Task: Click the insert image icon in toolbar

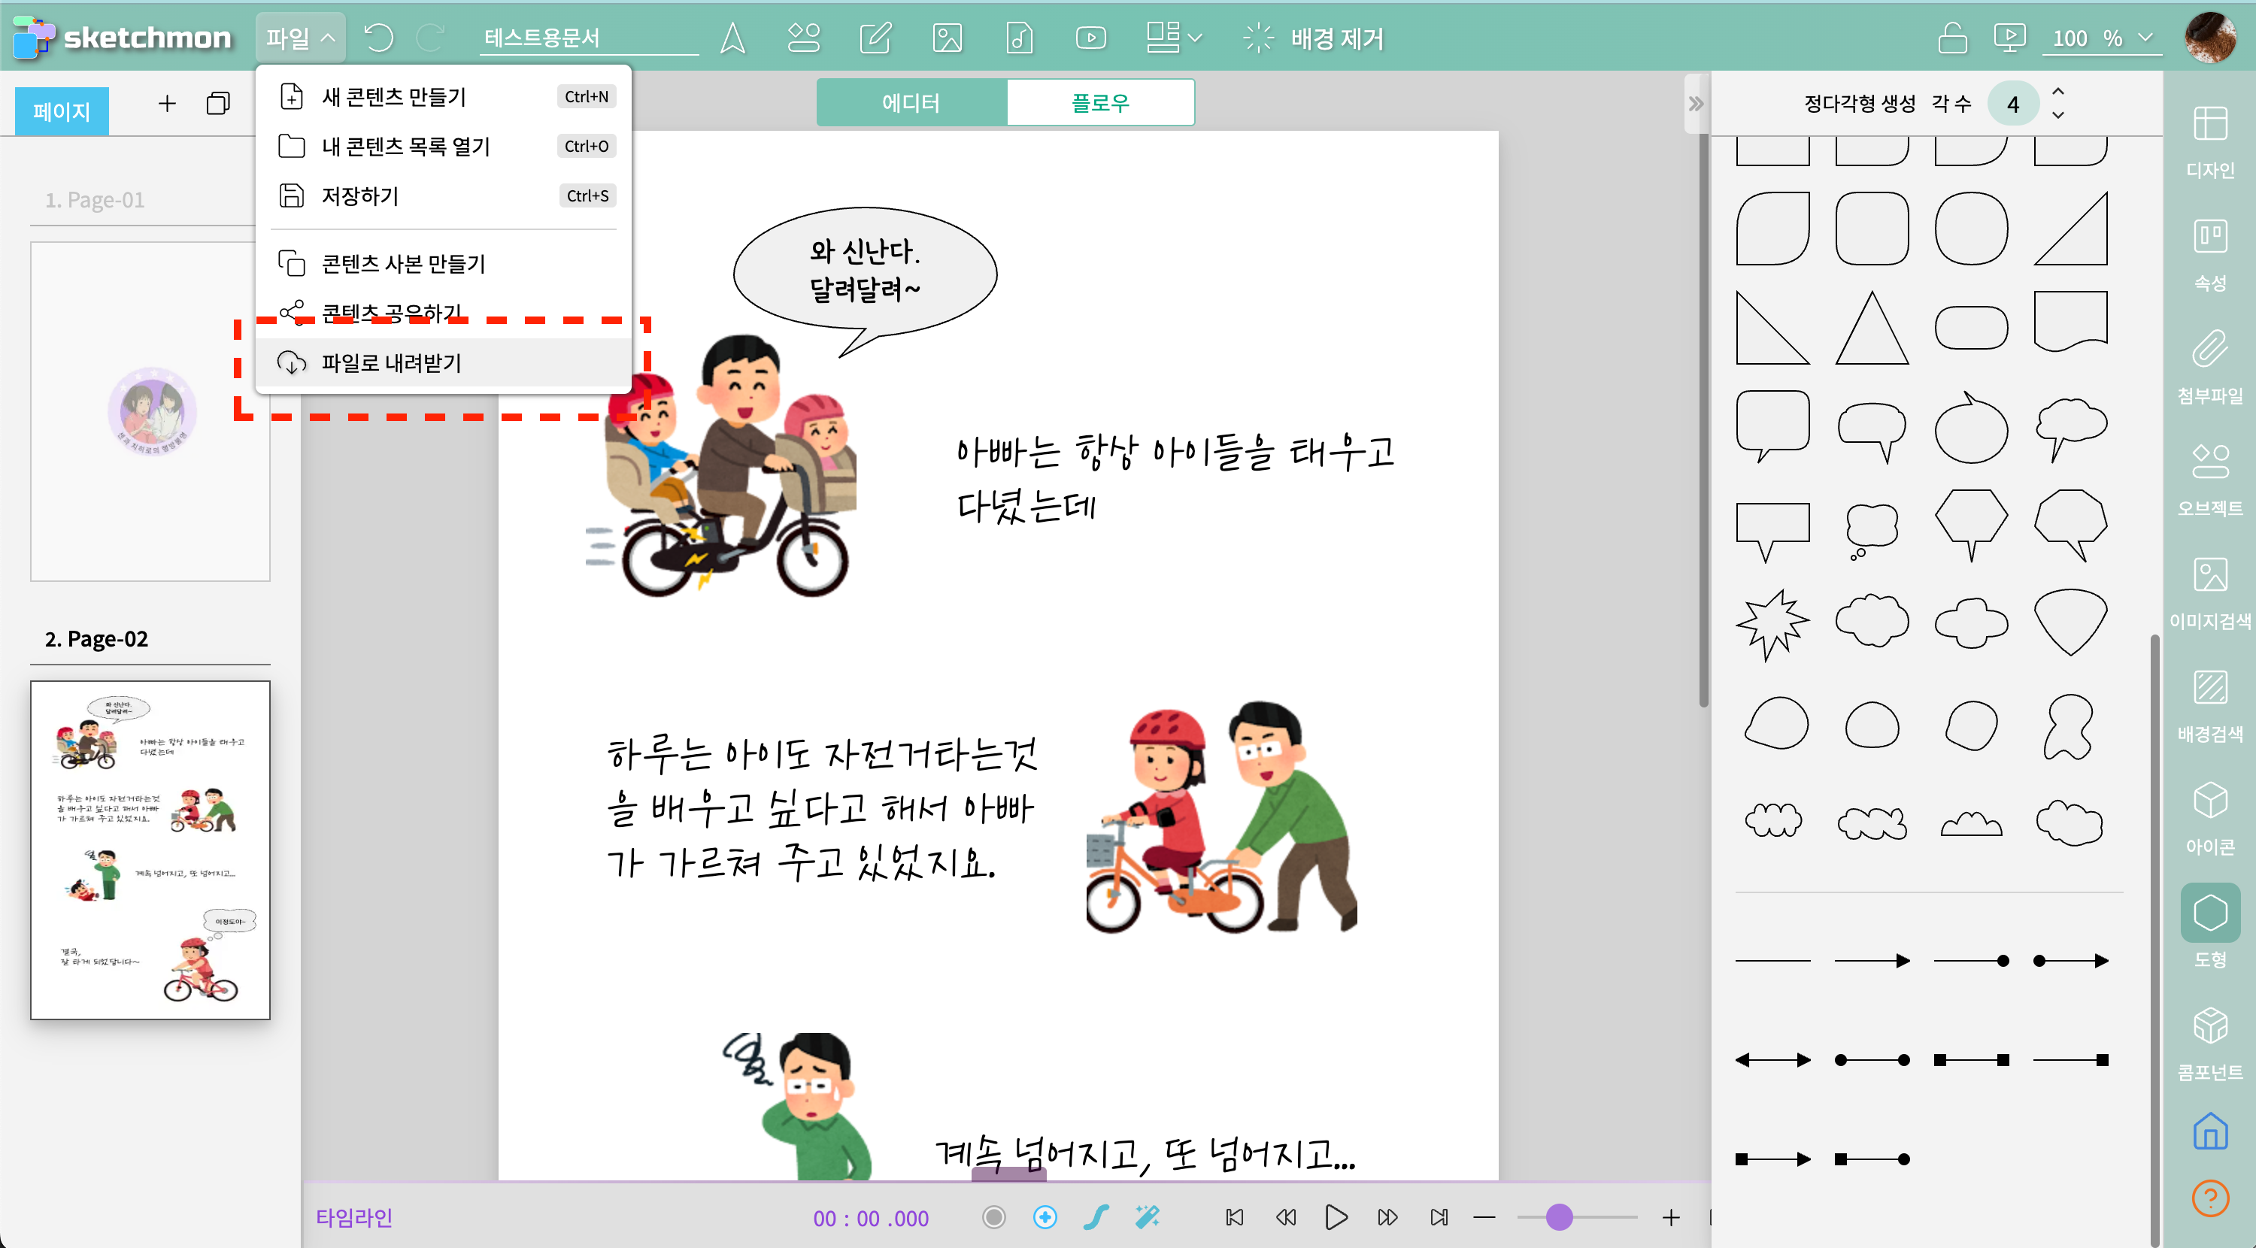Action: click(x=947, y=38)
